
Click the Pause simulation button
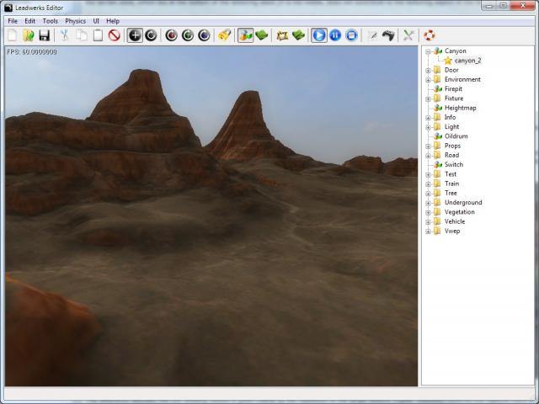[335, 35]
